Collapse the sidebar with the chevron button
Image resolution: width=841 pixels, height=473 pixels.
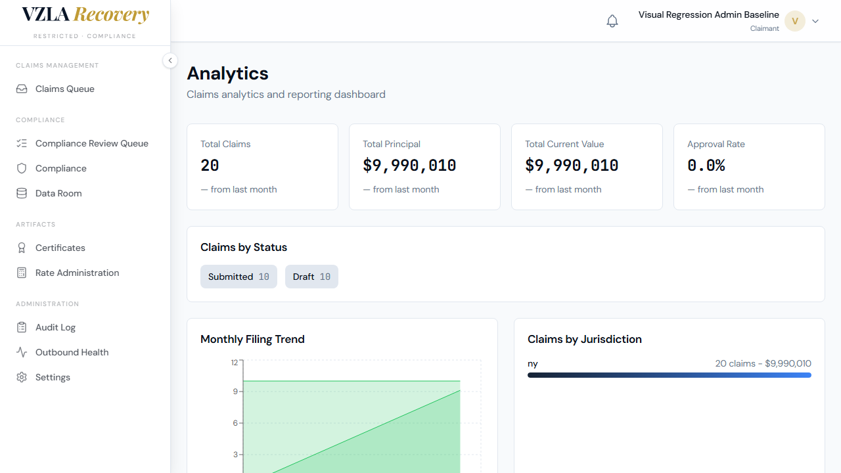(170, 60)
